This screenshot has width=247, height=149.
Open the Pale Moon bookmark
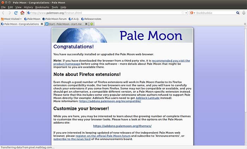tap(32, 19)
